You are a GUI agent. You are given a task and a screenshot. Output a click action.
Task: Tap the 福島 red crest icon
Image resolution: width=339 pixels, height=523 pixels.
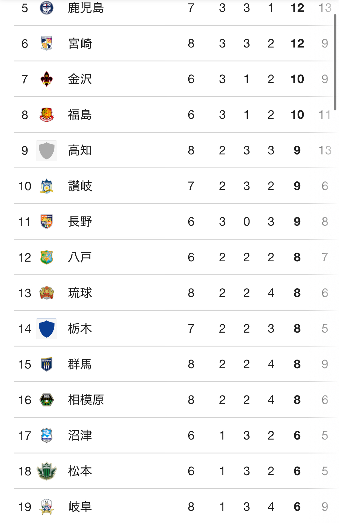click(46, 115)
